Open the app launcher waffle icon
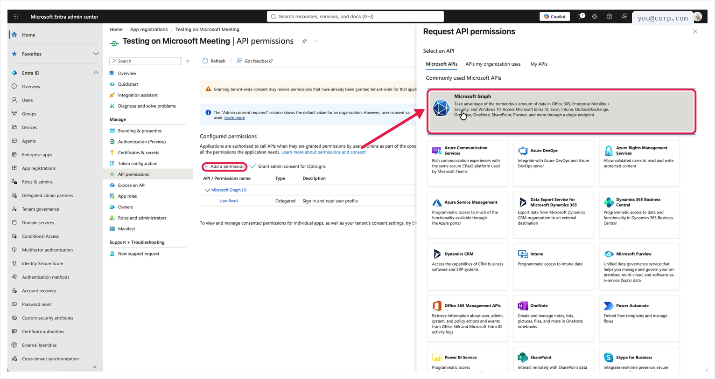 [x=15, y=16]
